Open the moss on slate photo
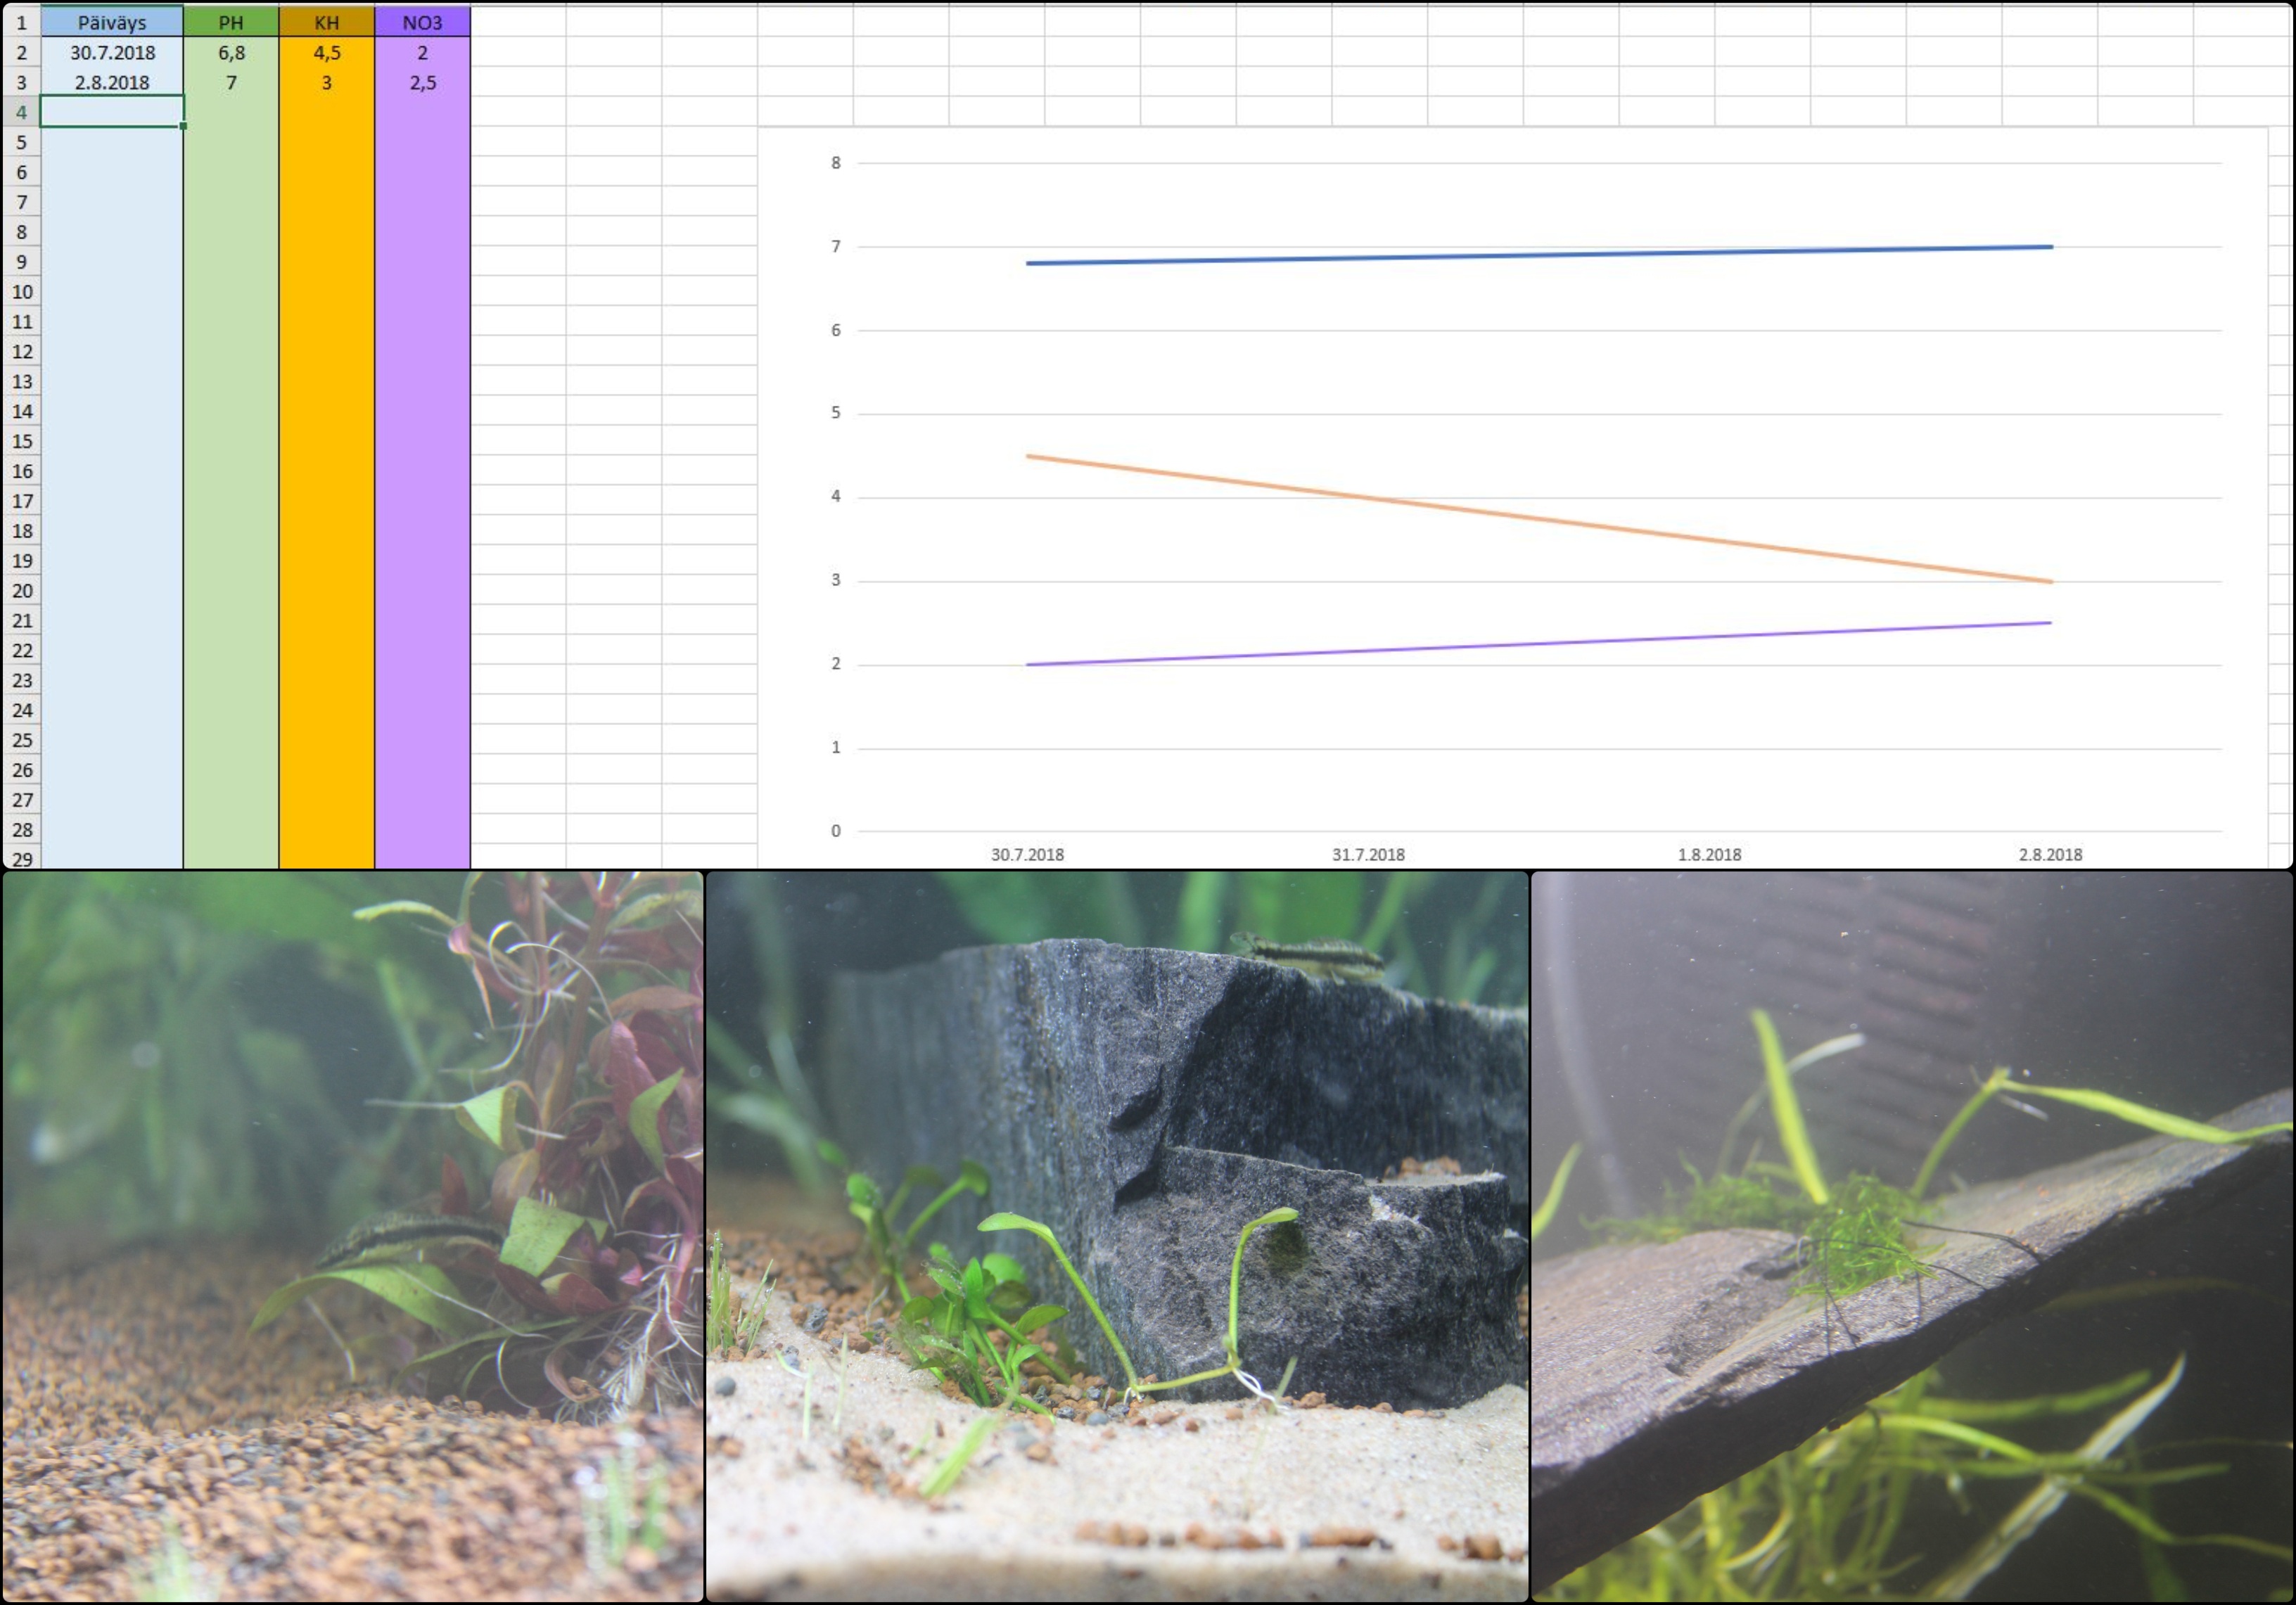Image resolution: width=2296 pixels, height=1605 pixels. pos(1911,1236)
